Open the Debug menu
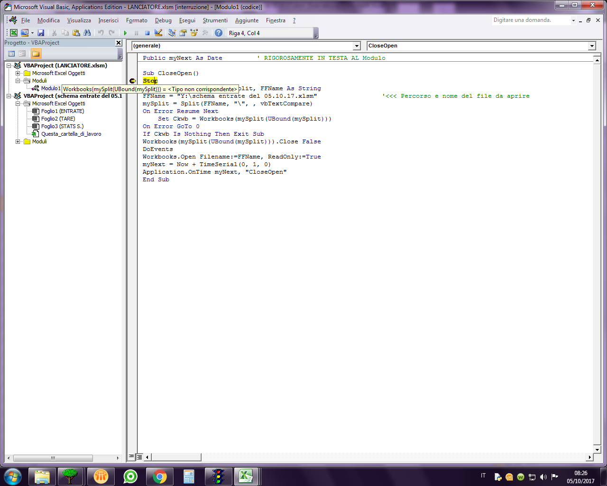 click(163, 20)
